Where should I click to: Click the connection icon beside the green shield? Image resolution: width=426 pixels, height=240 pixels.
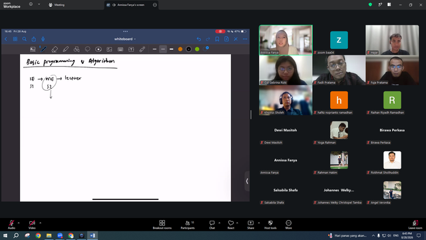point(380,5)
